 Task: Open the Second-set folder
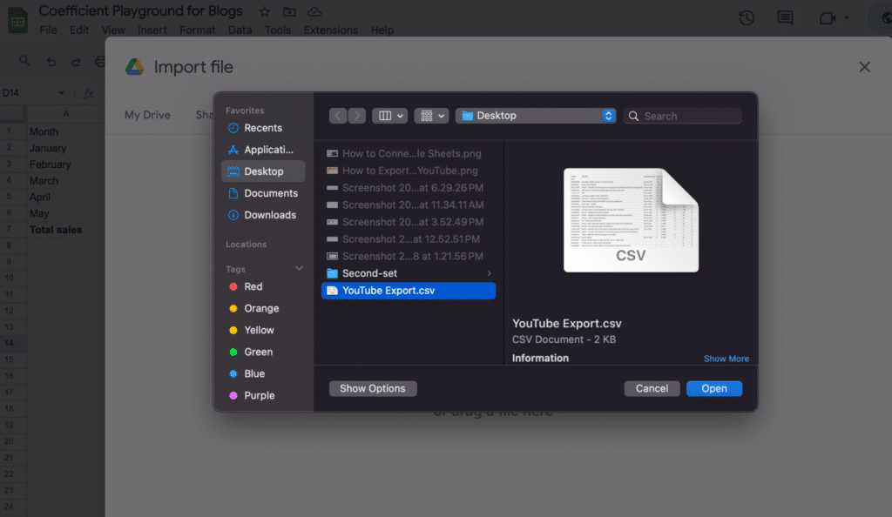(409, 273)
